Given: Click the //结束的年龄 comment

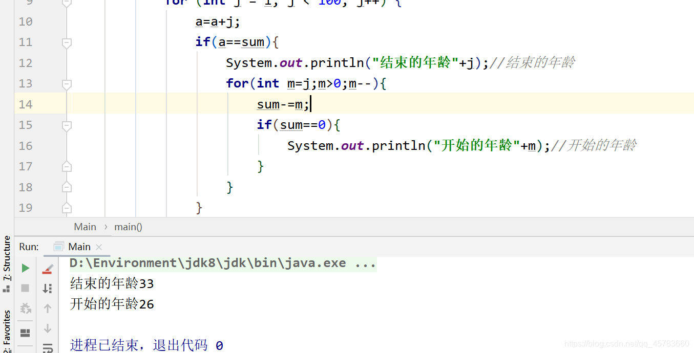Looking at the screenshot, I should (x=532, y=62).
